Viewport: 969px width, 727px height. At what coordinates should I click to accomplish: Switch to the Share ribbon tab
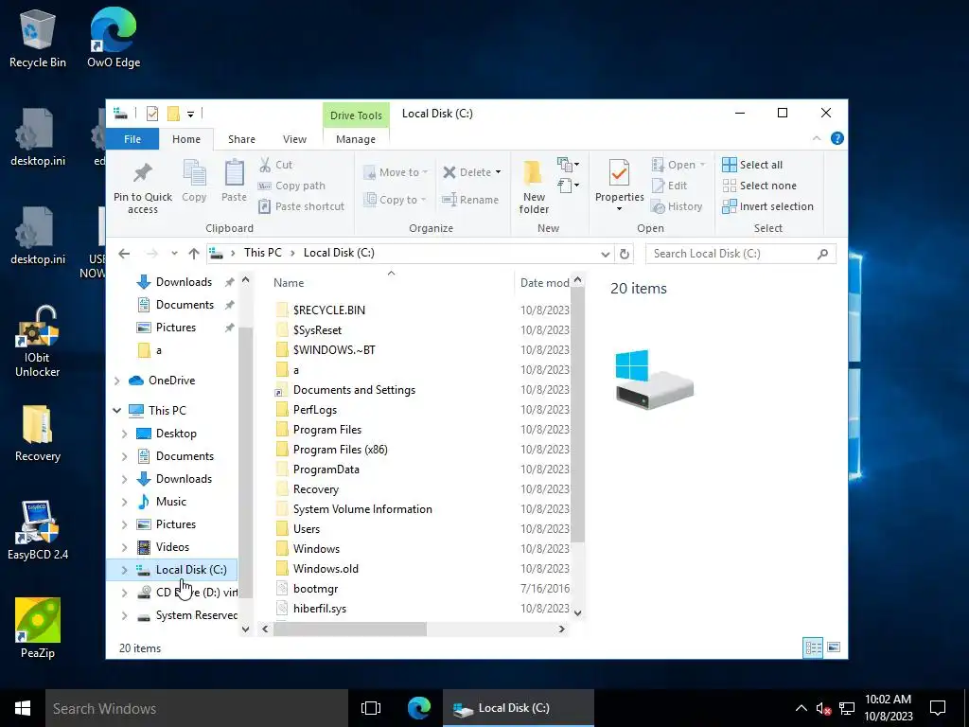point(241,139)
